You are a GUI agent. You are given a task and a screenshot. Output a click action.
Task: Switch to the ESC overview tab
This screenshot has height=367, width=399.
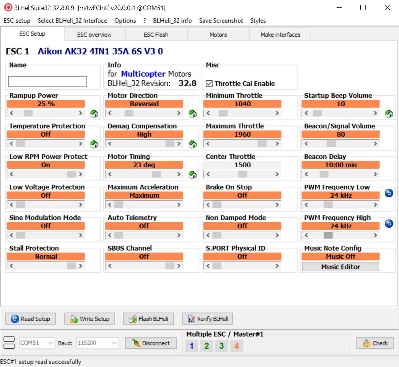tap(94, 34)
